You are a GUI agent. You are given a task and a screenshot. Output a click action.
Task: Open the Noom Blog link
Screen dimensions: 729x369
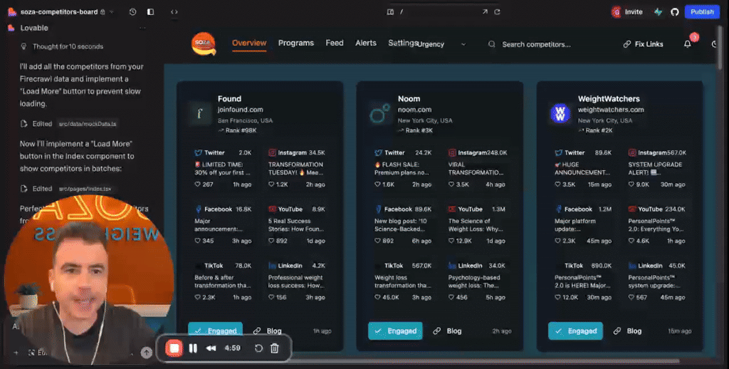447,331
